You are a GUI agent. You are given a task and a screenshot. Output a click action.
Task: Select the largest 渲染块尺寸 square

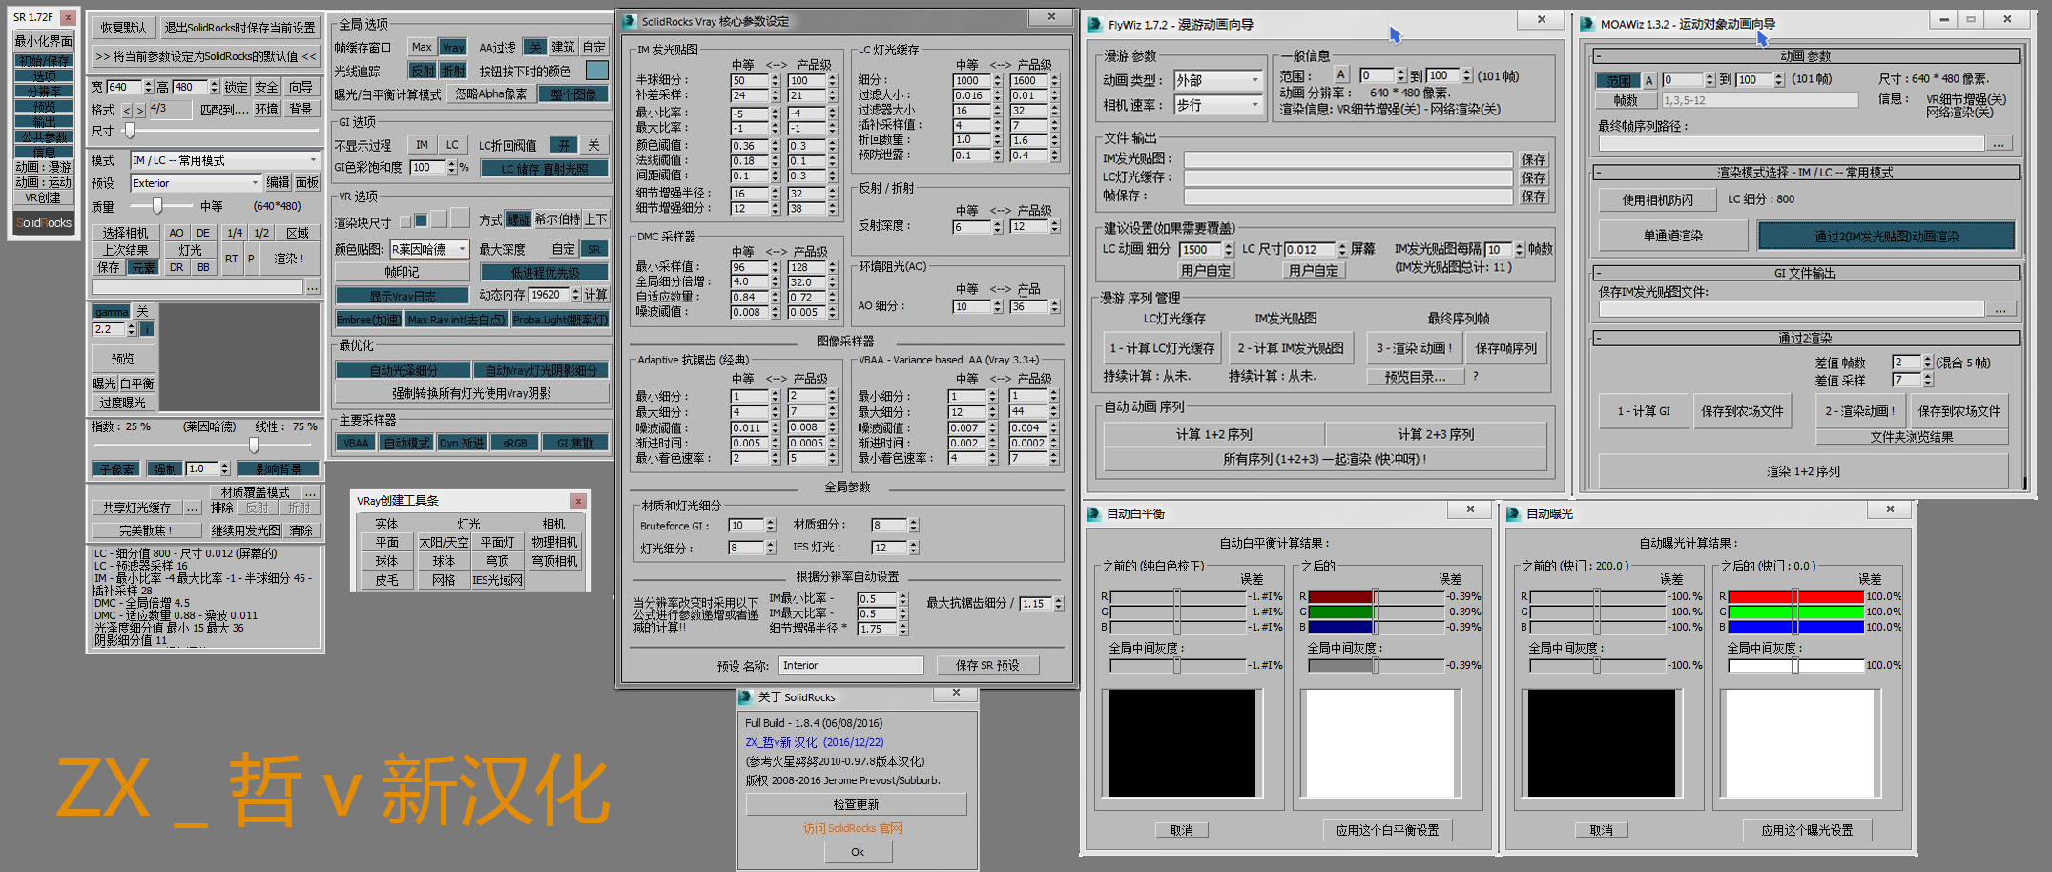click(x=460, y=218)
